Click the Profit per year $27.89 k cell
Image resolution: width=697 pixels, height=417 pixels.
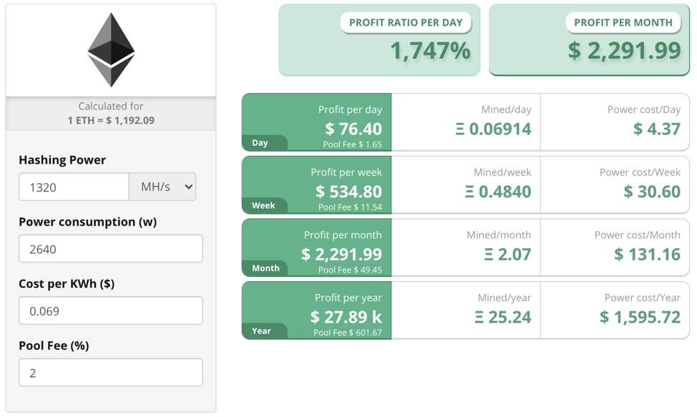[x=346, y=317]
